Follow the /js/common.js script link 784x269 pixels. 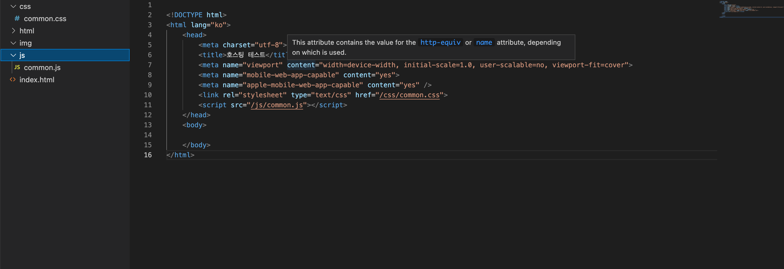click(277, 105)
